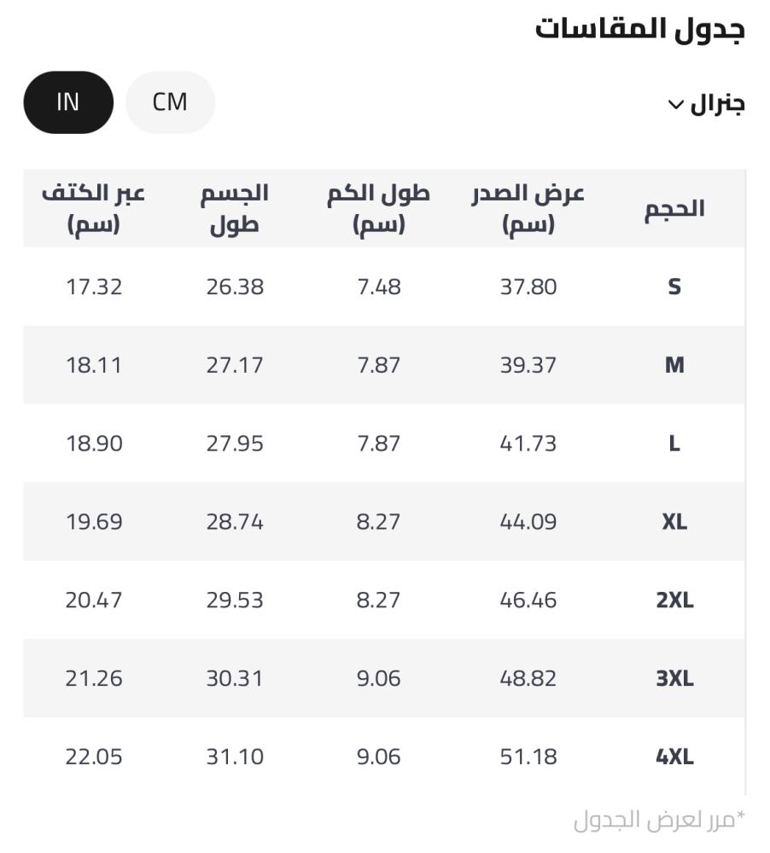Click chest width value 44.09

(528, 522)
